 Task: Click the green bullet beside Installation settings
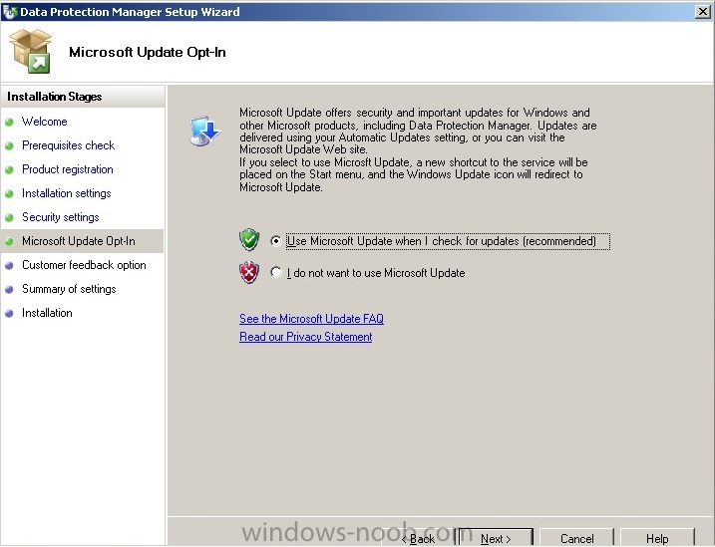pos(9,193)
